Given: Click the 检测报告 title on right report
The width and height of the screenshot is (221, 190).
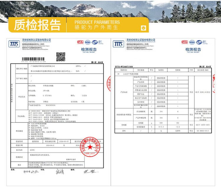Looking at the screenshot, I should [x=193, y=49].
